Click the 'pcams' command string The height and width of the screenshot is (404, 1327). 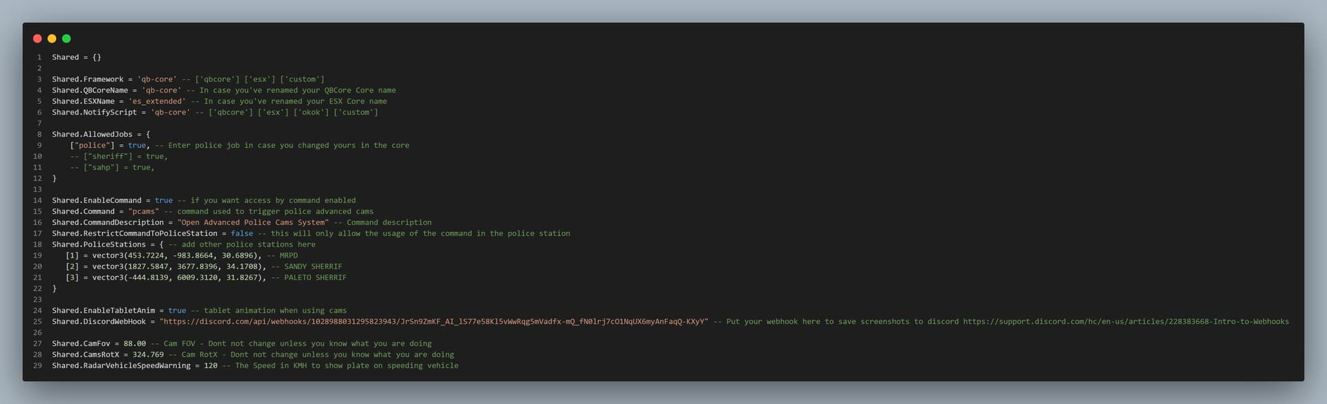(144, 211)
